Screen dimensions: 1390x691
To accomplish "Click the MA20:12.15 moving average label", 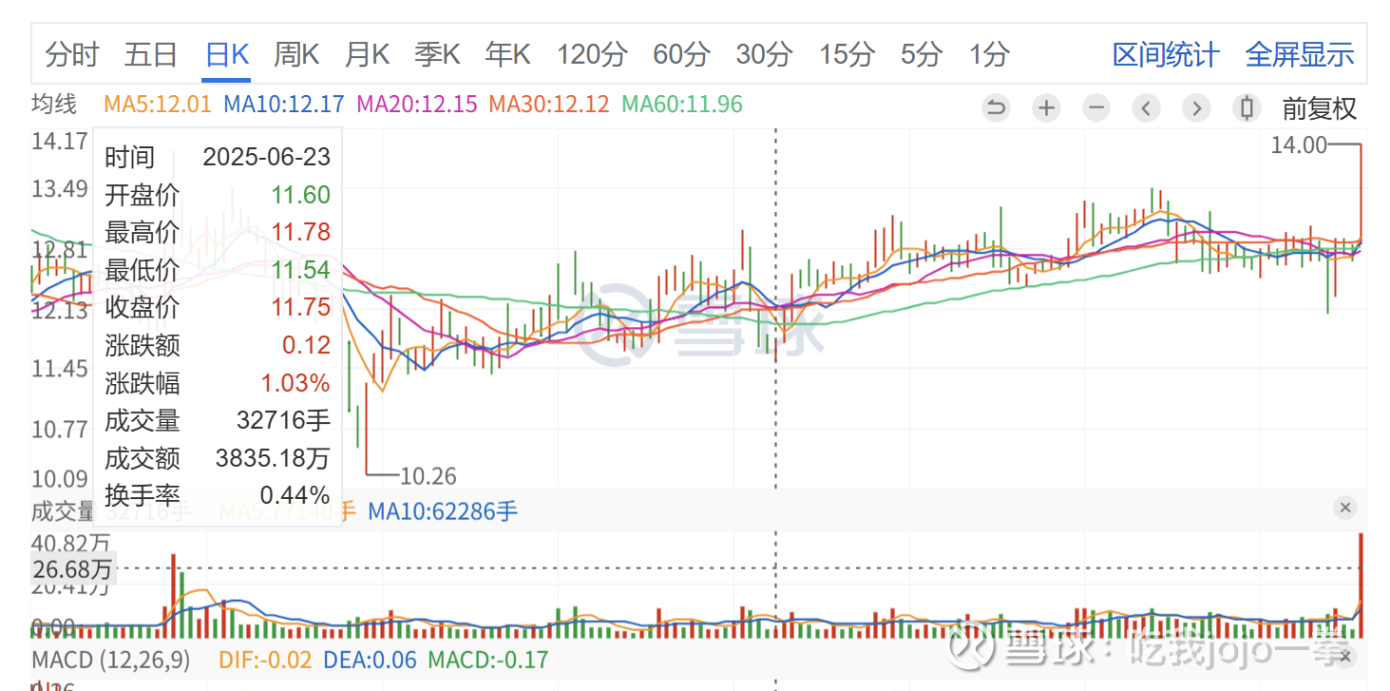I will (x=417, y=105).
